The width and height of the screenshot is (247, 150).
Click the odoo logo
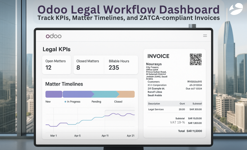pos(54,36)
